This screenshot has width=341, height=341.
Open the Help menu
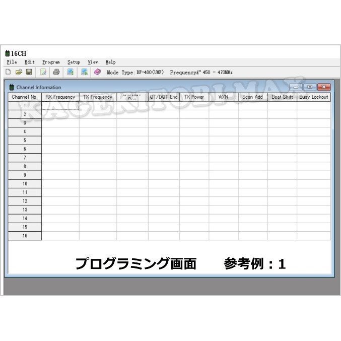click(110, 62)
